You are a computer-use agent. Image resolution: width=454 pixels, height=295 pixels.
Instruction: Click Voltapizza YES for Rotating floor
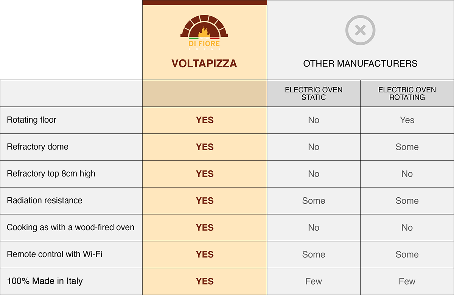(x=205, y=120)
